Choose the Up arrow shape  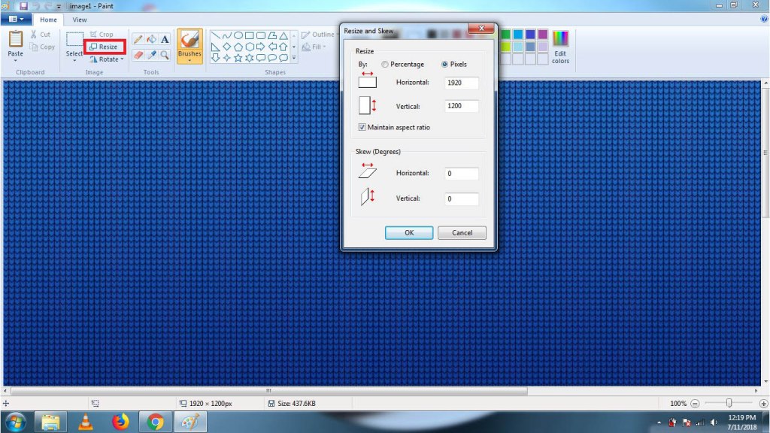pyautogui.click(x=283, y=47)
